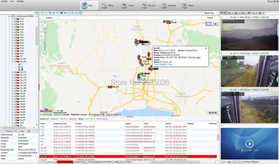This screenshot has width=279, height=164.
Task: Expand the No.80 vehicle node
Action: click(13, 96)
